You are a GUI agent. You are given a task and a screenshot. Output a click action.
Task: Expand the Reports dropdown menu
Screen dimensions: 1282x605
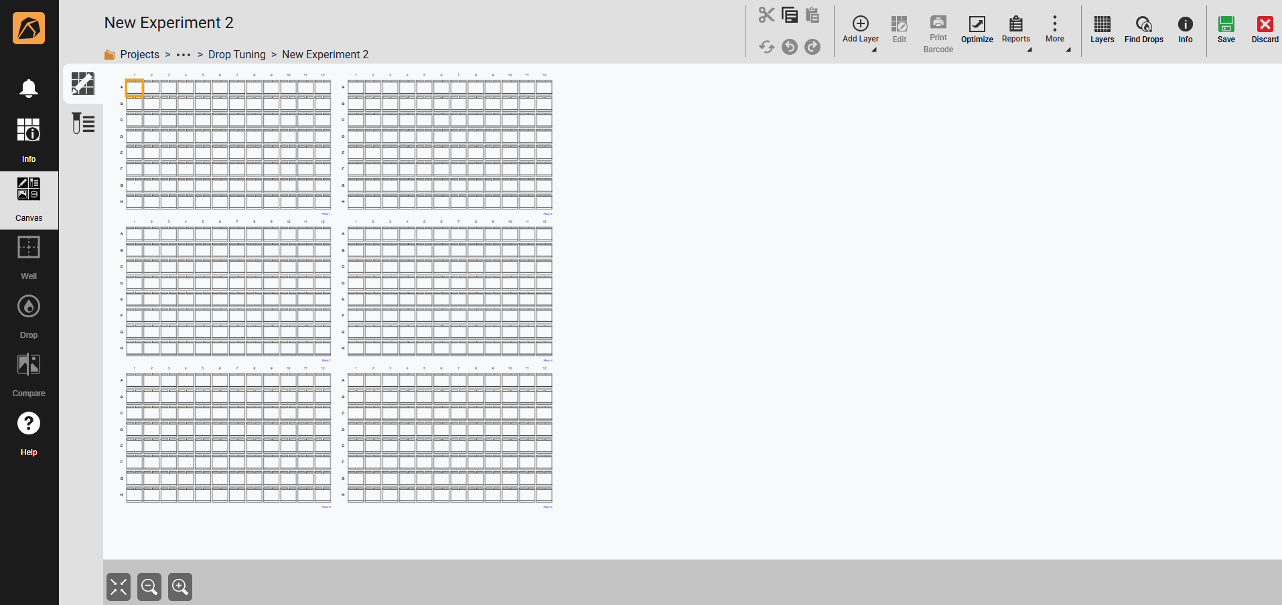(x=1029, y=50)
